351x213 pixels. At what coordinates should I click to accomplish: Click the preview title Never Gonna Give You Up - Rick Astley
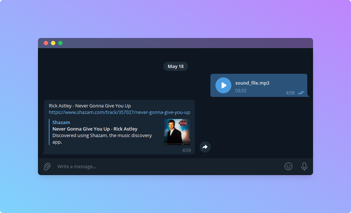(x=95, y=129)
